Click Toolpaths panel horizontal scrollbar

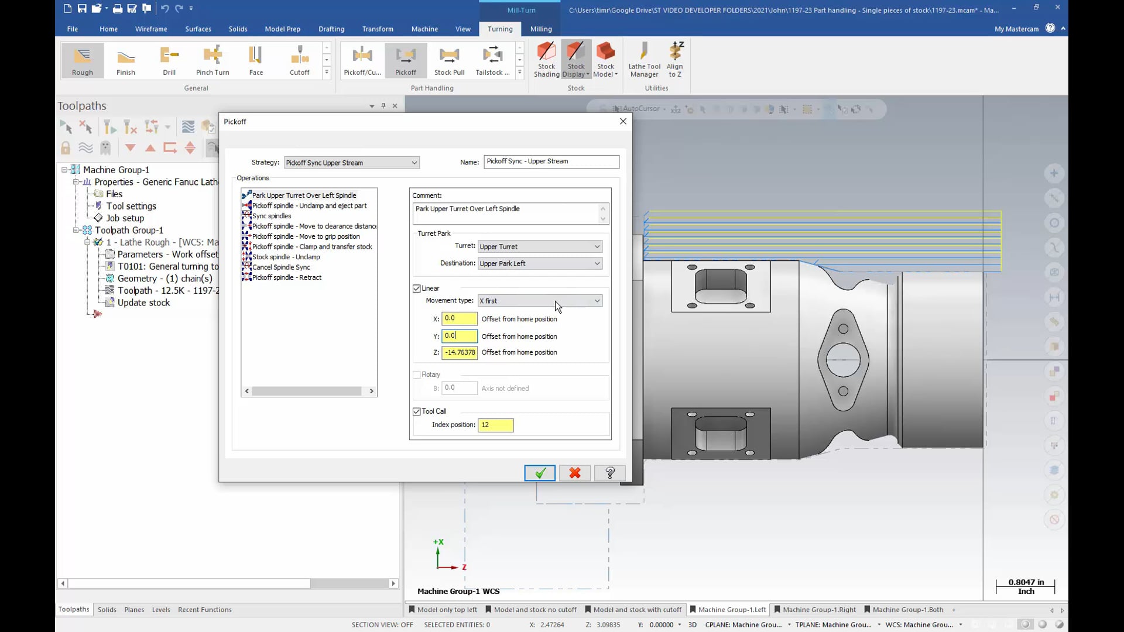(x=189, y=583)
